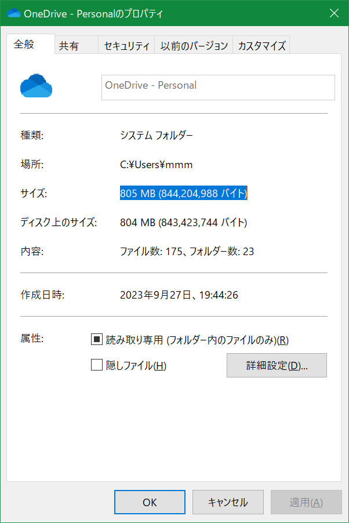The height and width of the screenshot is (523, 349).
Task: Confirm with the OK button
Action: click(x=150, y=502)
